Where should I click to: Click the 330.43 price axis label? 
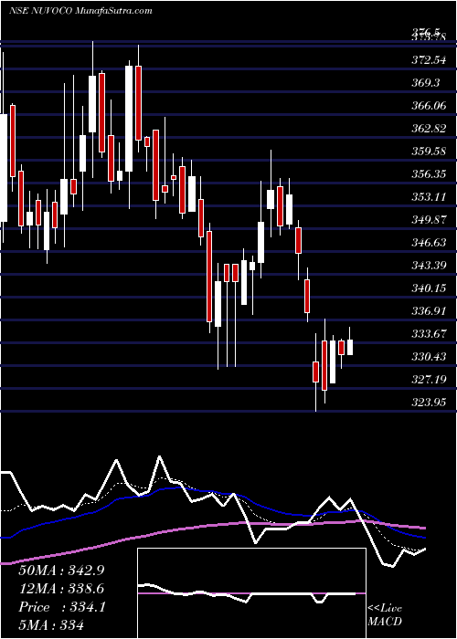[x=428, y=357]
